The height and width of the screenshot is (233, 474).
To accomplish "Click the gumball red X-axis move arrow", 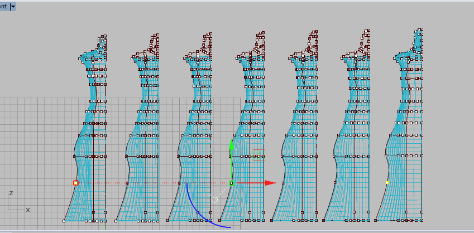I will [270, 183].
